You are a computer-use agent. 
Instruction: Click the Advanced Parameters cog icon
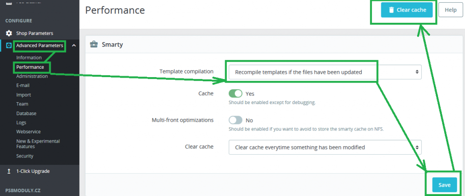pyautogui.click(x=9, y=46)
